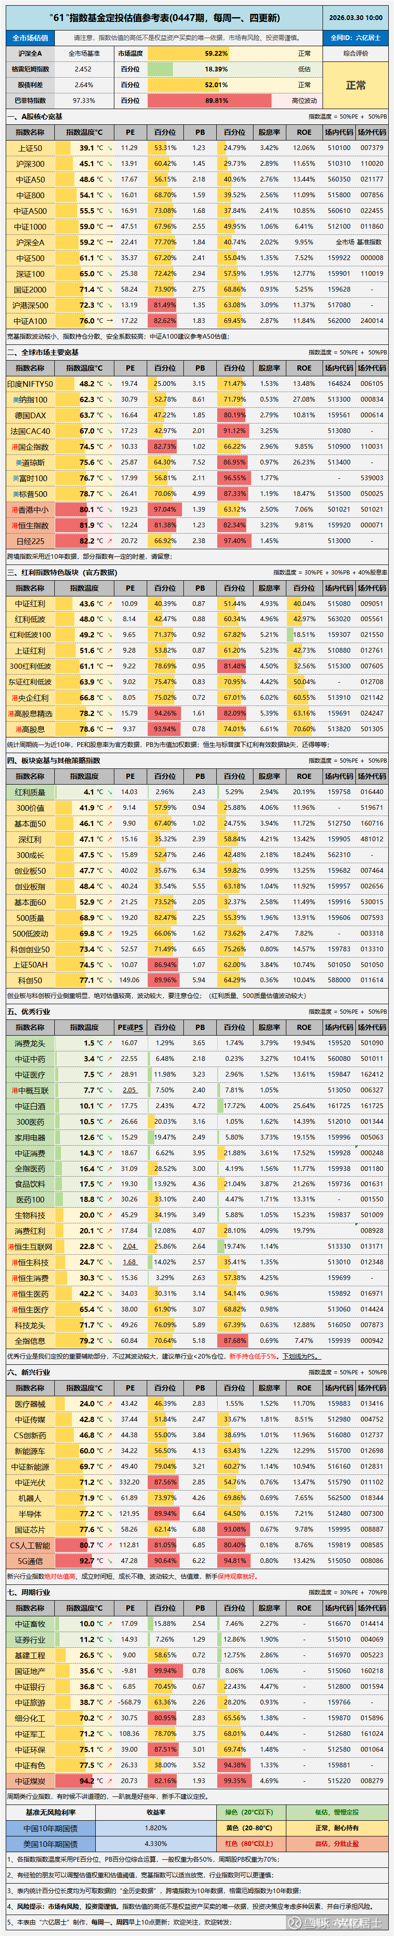Click the trend arrow beside 中证煤炭 temperature
The width and height of the screenshot is (394, 1936).
(110, 1780)
